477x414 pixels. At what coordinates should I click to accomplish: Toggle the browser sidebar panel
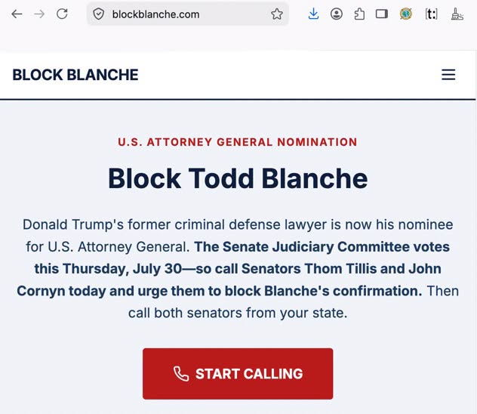pyautogui.click(x=381, y=14)
